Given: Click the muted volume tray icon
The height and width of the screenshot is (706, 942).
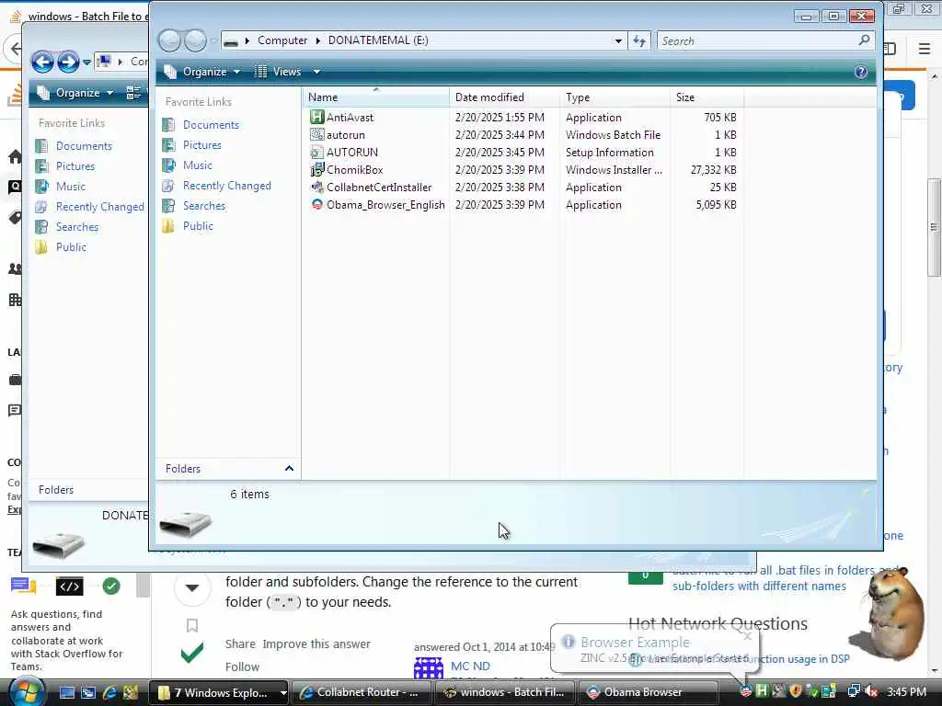Looking at the screenshot, I should 871,691.
